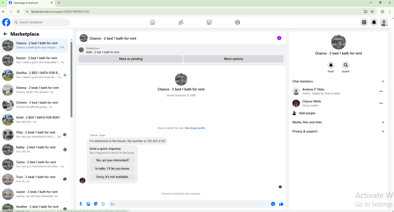Screen dimensions: 394x212
Task: Click Add people to the chat
Action: pyautogui.click(x=304, y=113)
